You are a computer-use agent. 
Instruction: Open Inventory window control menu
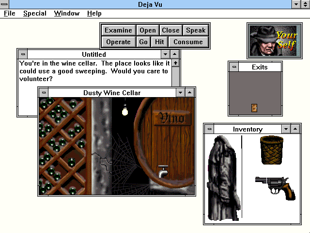pyautogui.click(x=209, y=129)
